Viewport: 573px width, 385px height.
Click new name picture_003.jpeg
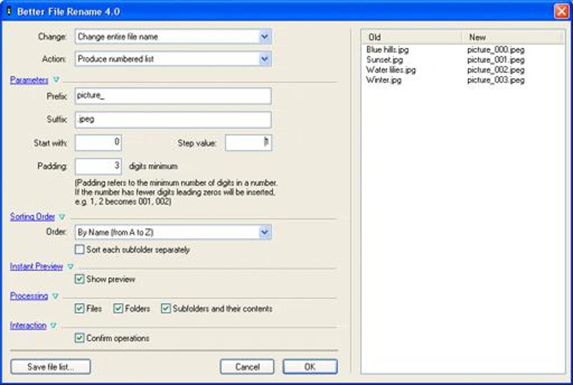tap(495, 80)
